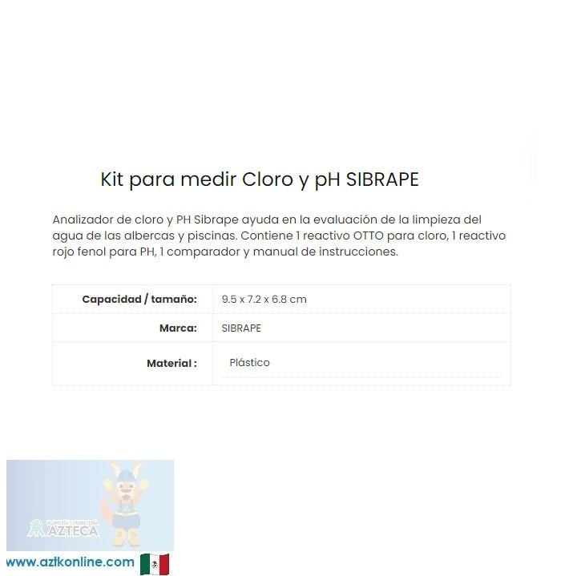The width and height of the screenshot is (577, 576).
Task: Click the product title heading
Action: tap(259, 179)
